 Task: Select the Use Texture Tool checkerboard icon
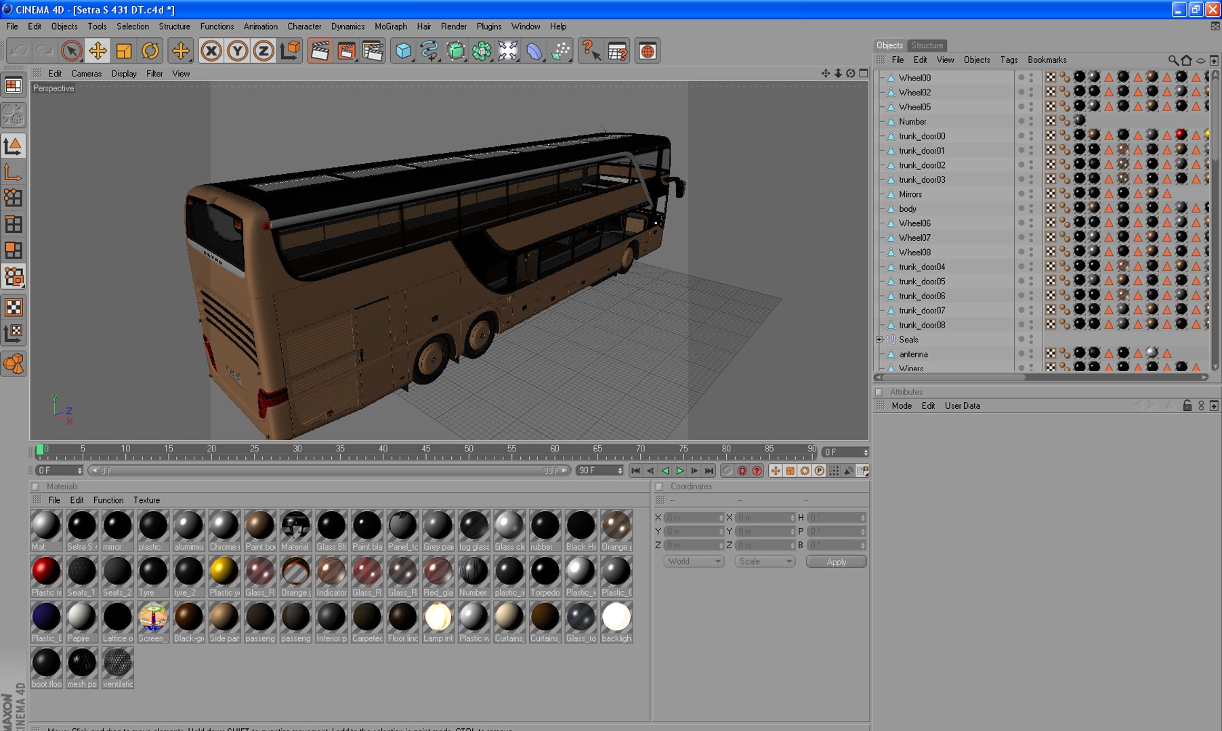point(14,307)
